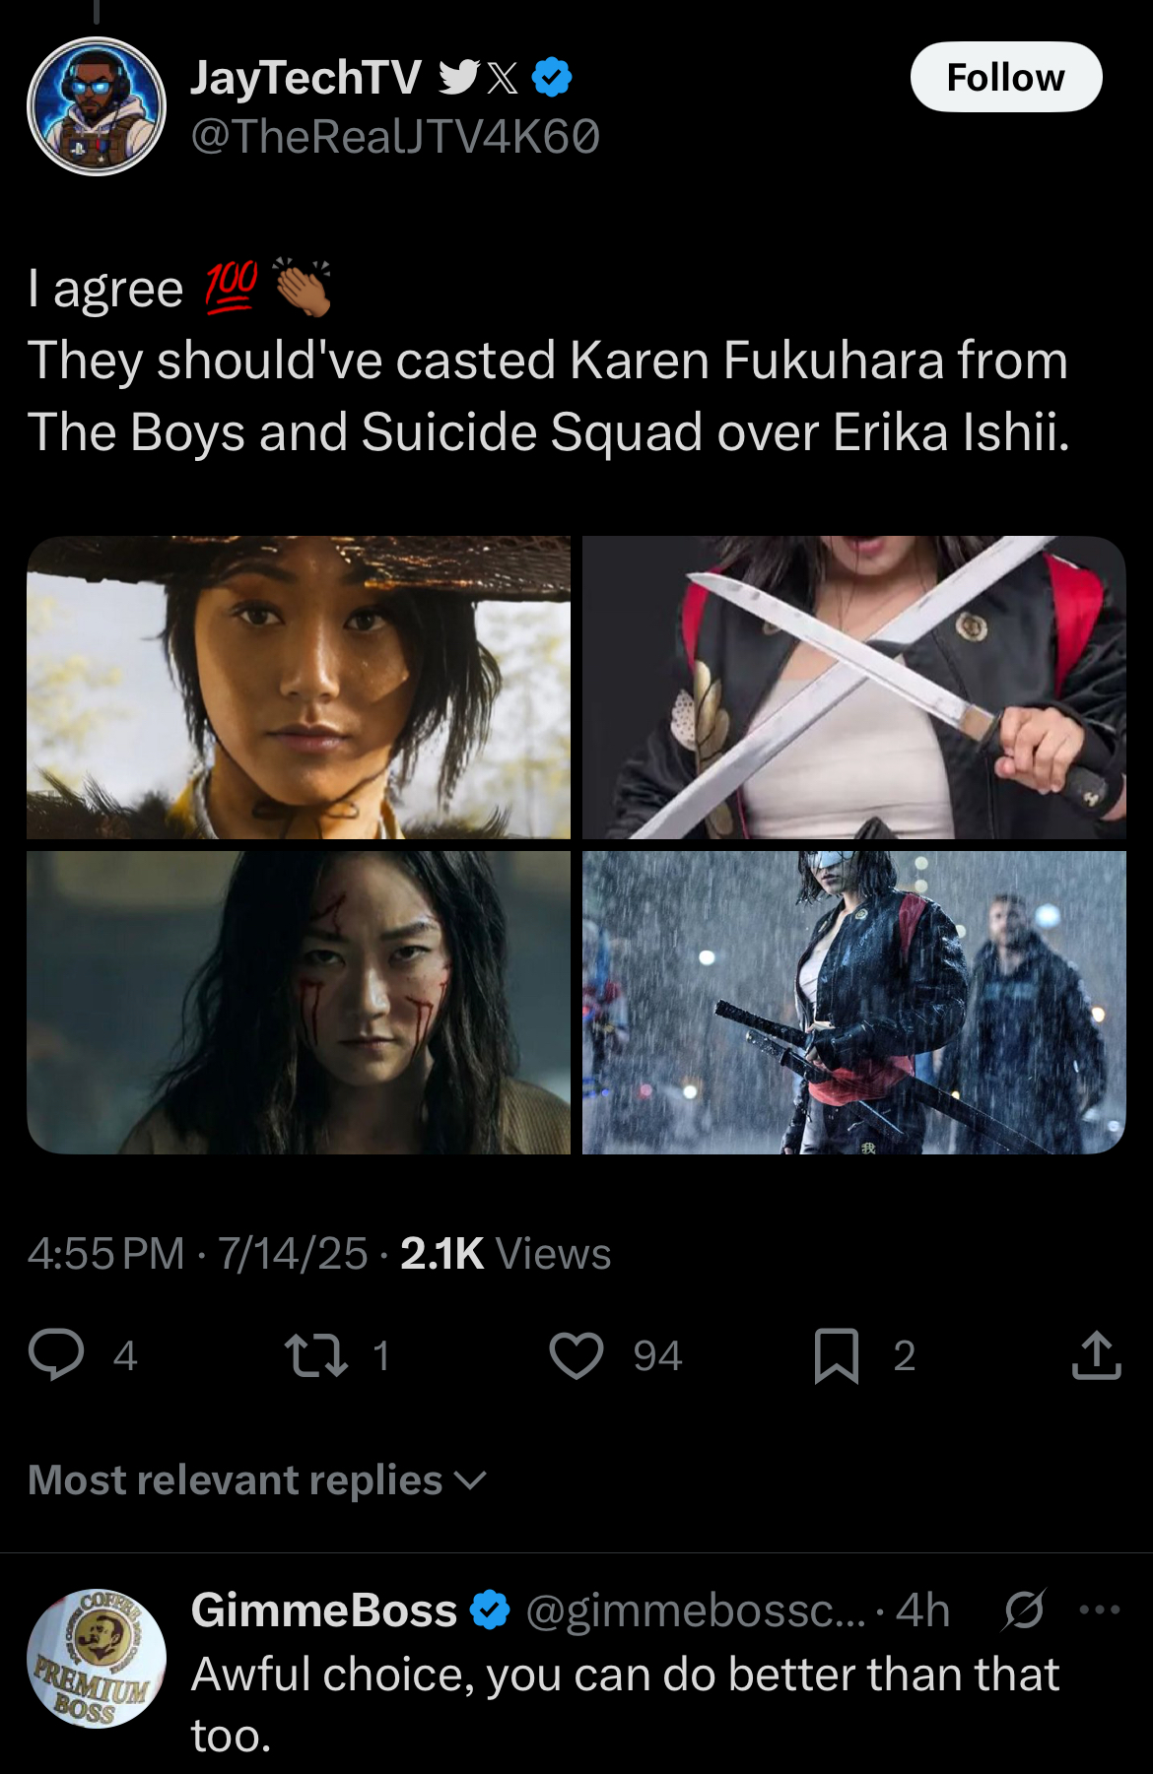Viewport: 1153px width, 1774px height.
Task: View the straw hat character close-up image
Action: point(299,688)
